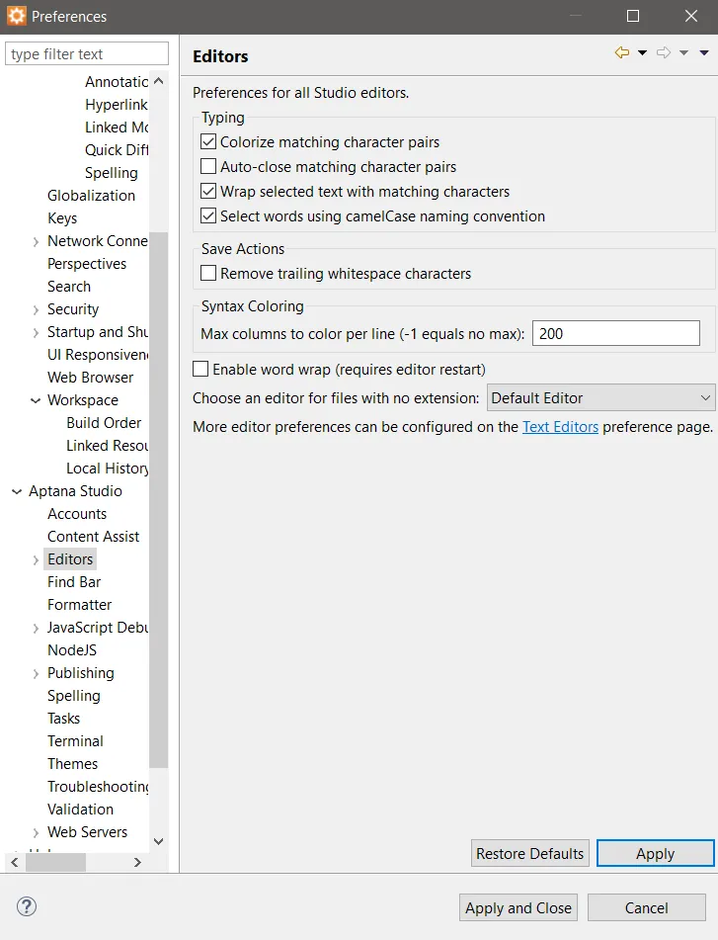Enable Remove trailing whitespace characters

208,274
